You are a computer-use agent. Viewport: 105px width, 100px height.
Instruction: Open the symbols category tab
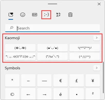(58, 15)
